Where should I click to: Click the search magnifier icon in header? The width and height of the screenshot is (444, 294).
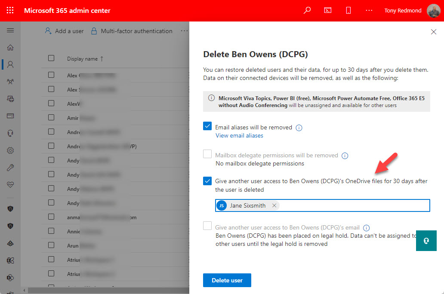(x=307, y=10)
